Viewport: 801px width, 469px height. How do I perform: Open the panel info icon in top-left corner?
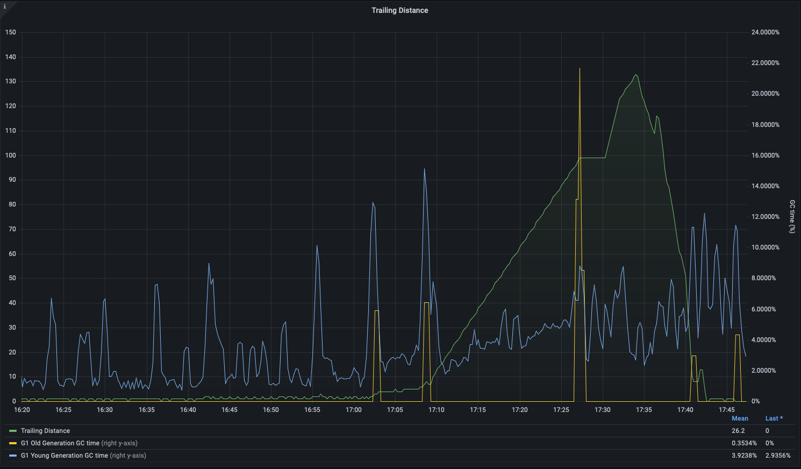pyautogui.click(x=4, y=6)
